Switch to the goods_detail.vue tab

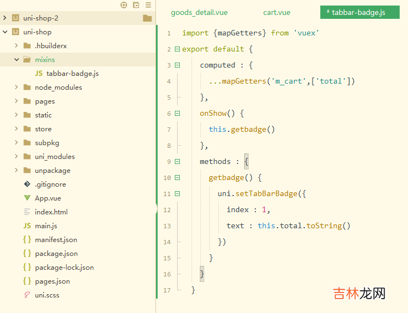click(199, 12)
